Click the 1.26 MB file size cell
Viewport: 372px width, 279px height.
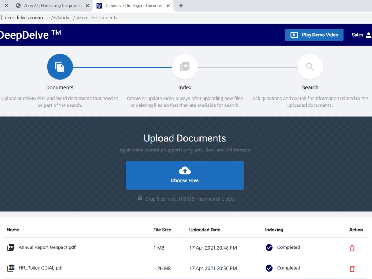162,268
